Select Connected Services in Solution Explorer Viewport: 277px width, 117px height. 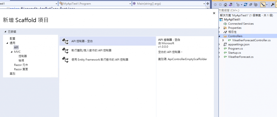(x=241, y=23)
